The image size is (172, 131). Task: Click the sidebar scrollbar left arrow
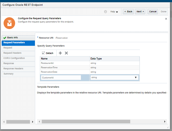pyautogui.click(x=4, y=122)
